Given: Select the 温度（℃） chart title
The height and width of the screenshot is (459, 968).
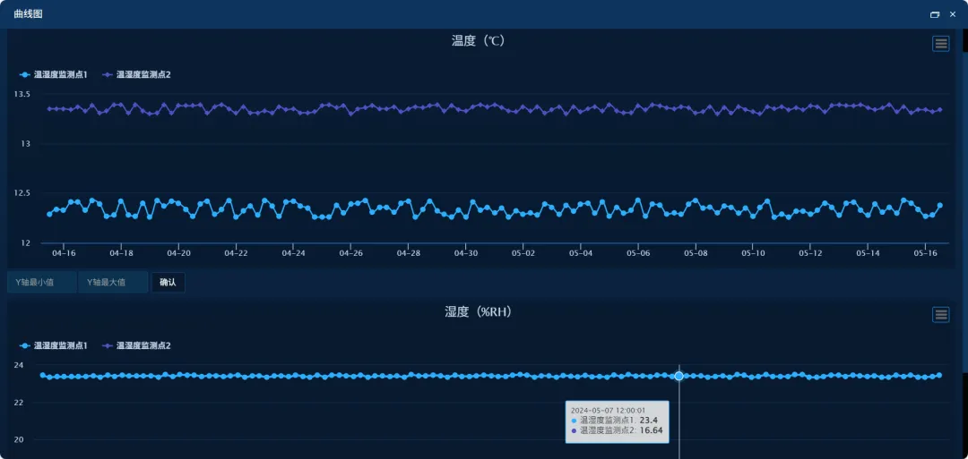Looking at the screenshot, I should coord(479,41).
